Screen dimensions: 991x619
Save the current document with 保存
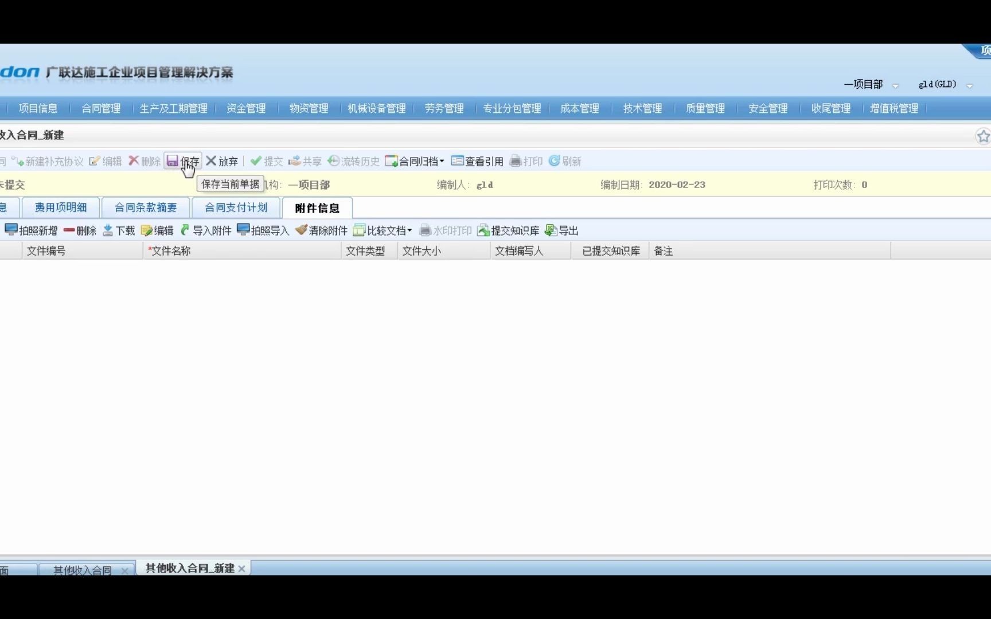(183, 162)
